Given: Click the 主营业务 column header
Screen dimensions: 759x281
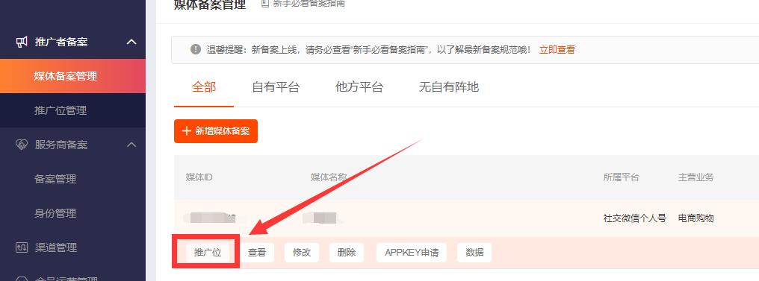Looking at the screenshot, I should (x=696, y=177).
